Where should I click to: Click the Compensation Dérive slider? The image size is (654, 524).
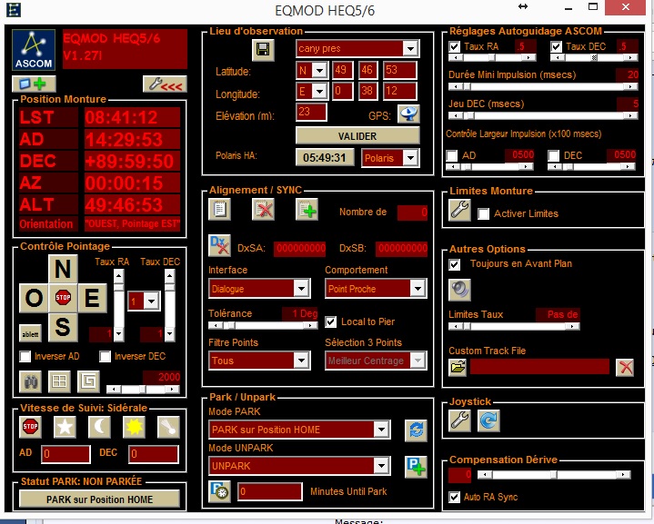(x=554, y=474)
